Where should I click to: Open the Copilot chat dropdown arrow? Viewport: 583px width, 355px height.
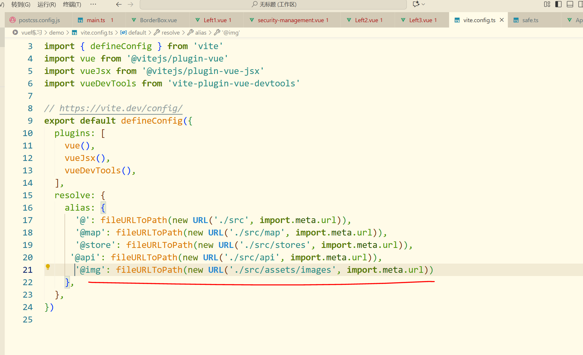423,4
